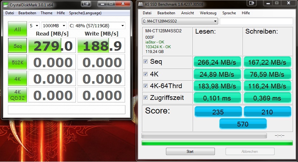Open the C: M4-CT128M4SSD2 drive dropdown
This screenshot has height=162, width=298.
(180, 21)
